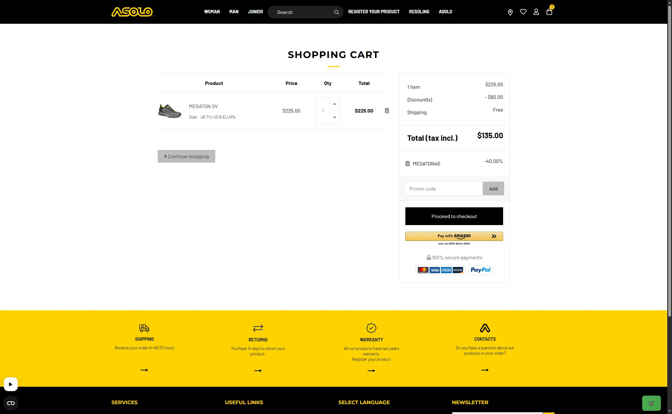Open the wishlist heart icon
672x414 pixels.
523,12
